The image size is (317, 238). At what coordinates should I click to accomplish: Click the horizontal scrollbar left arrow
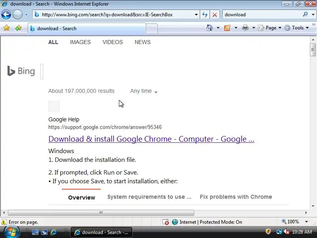point(4,213)
